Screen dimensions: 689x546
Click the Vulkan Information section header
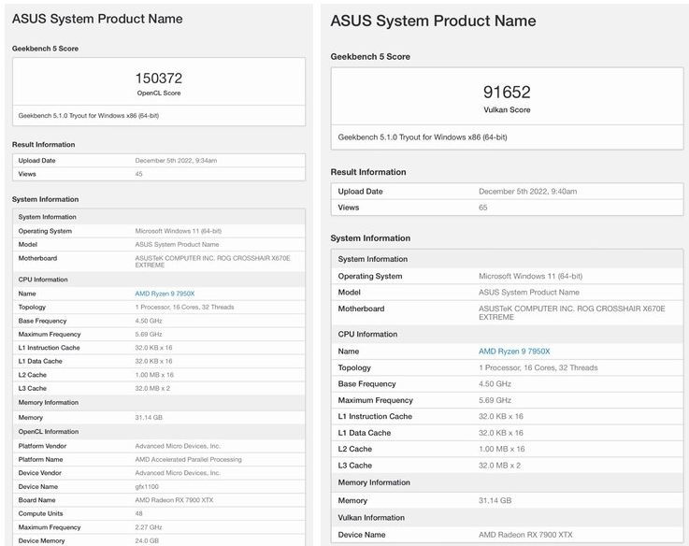(x=371, y=517)
